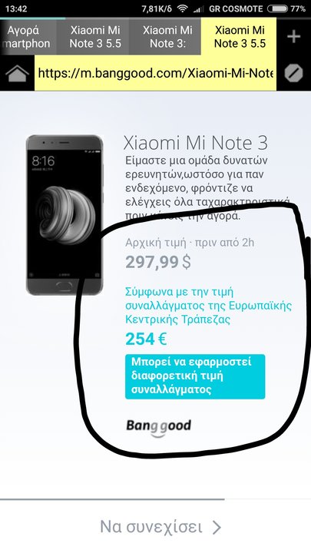Tap the Xiaomi Mi Note 3 title
The width and height of the screenshot is (311, 553).
click(x=196, y=143)
